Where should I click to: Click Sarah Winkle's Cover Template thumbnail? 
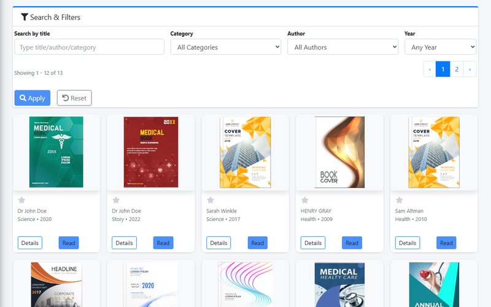tap(245, 152)
